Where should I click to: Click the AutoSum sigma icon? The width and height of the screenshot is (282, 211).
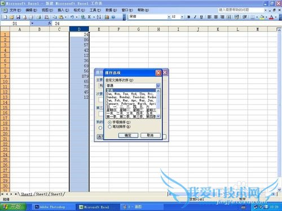[x=89, y=17]
